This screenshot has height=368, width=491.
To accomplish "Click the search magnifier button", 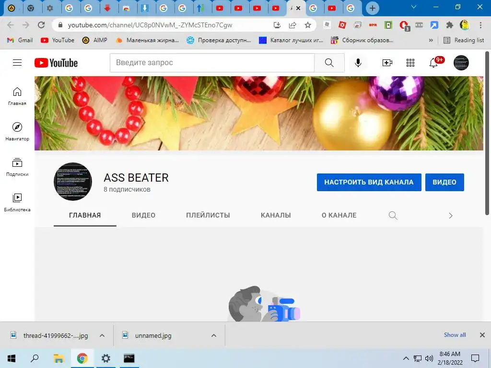I will tap(329, 63).
